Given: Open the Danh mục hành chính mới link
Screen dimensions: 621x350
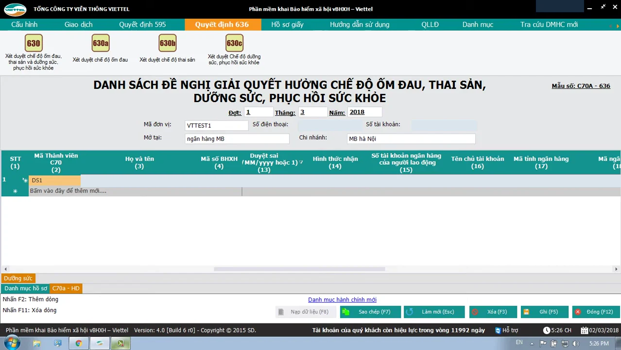Looking at the screenshot, I should point(342,300).
